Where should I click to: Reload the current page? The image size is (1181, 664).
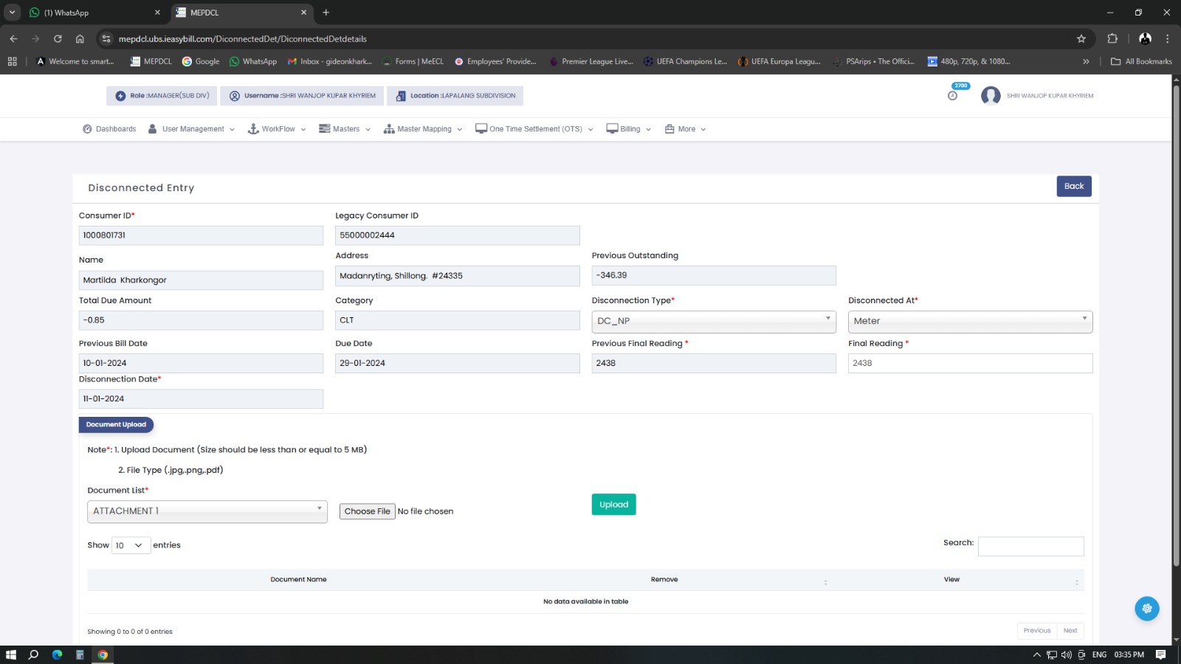58,39
